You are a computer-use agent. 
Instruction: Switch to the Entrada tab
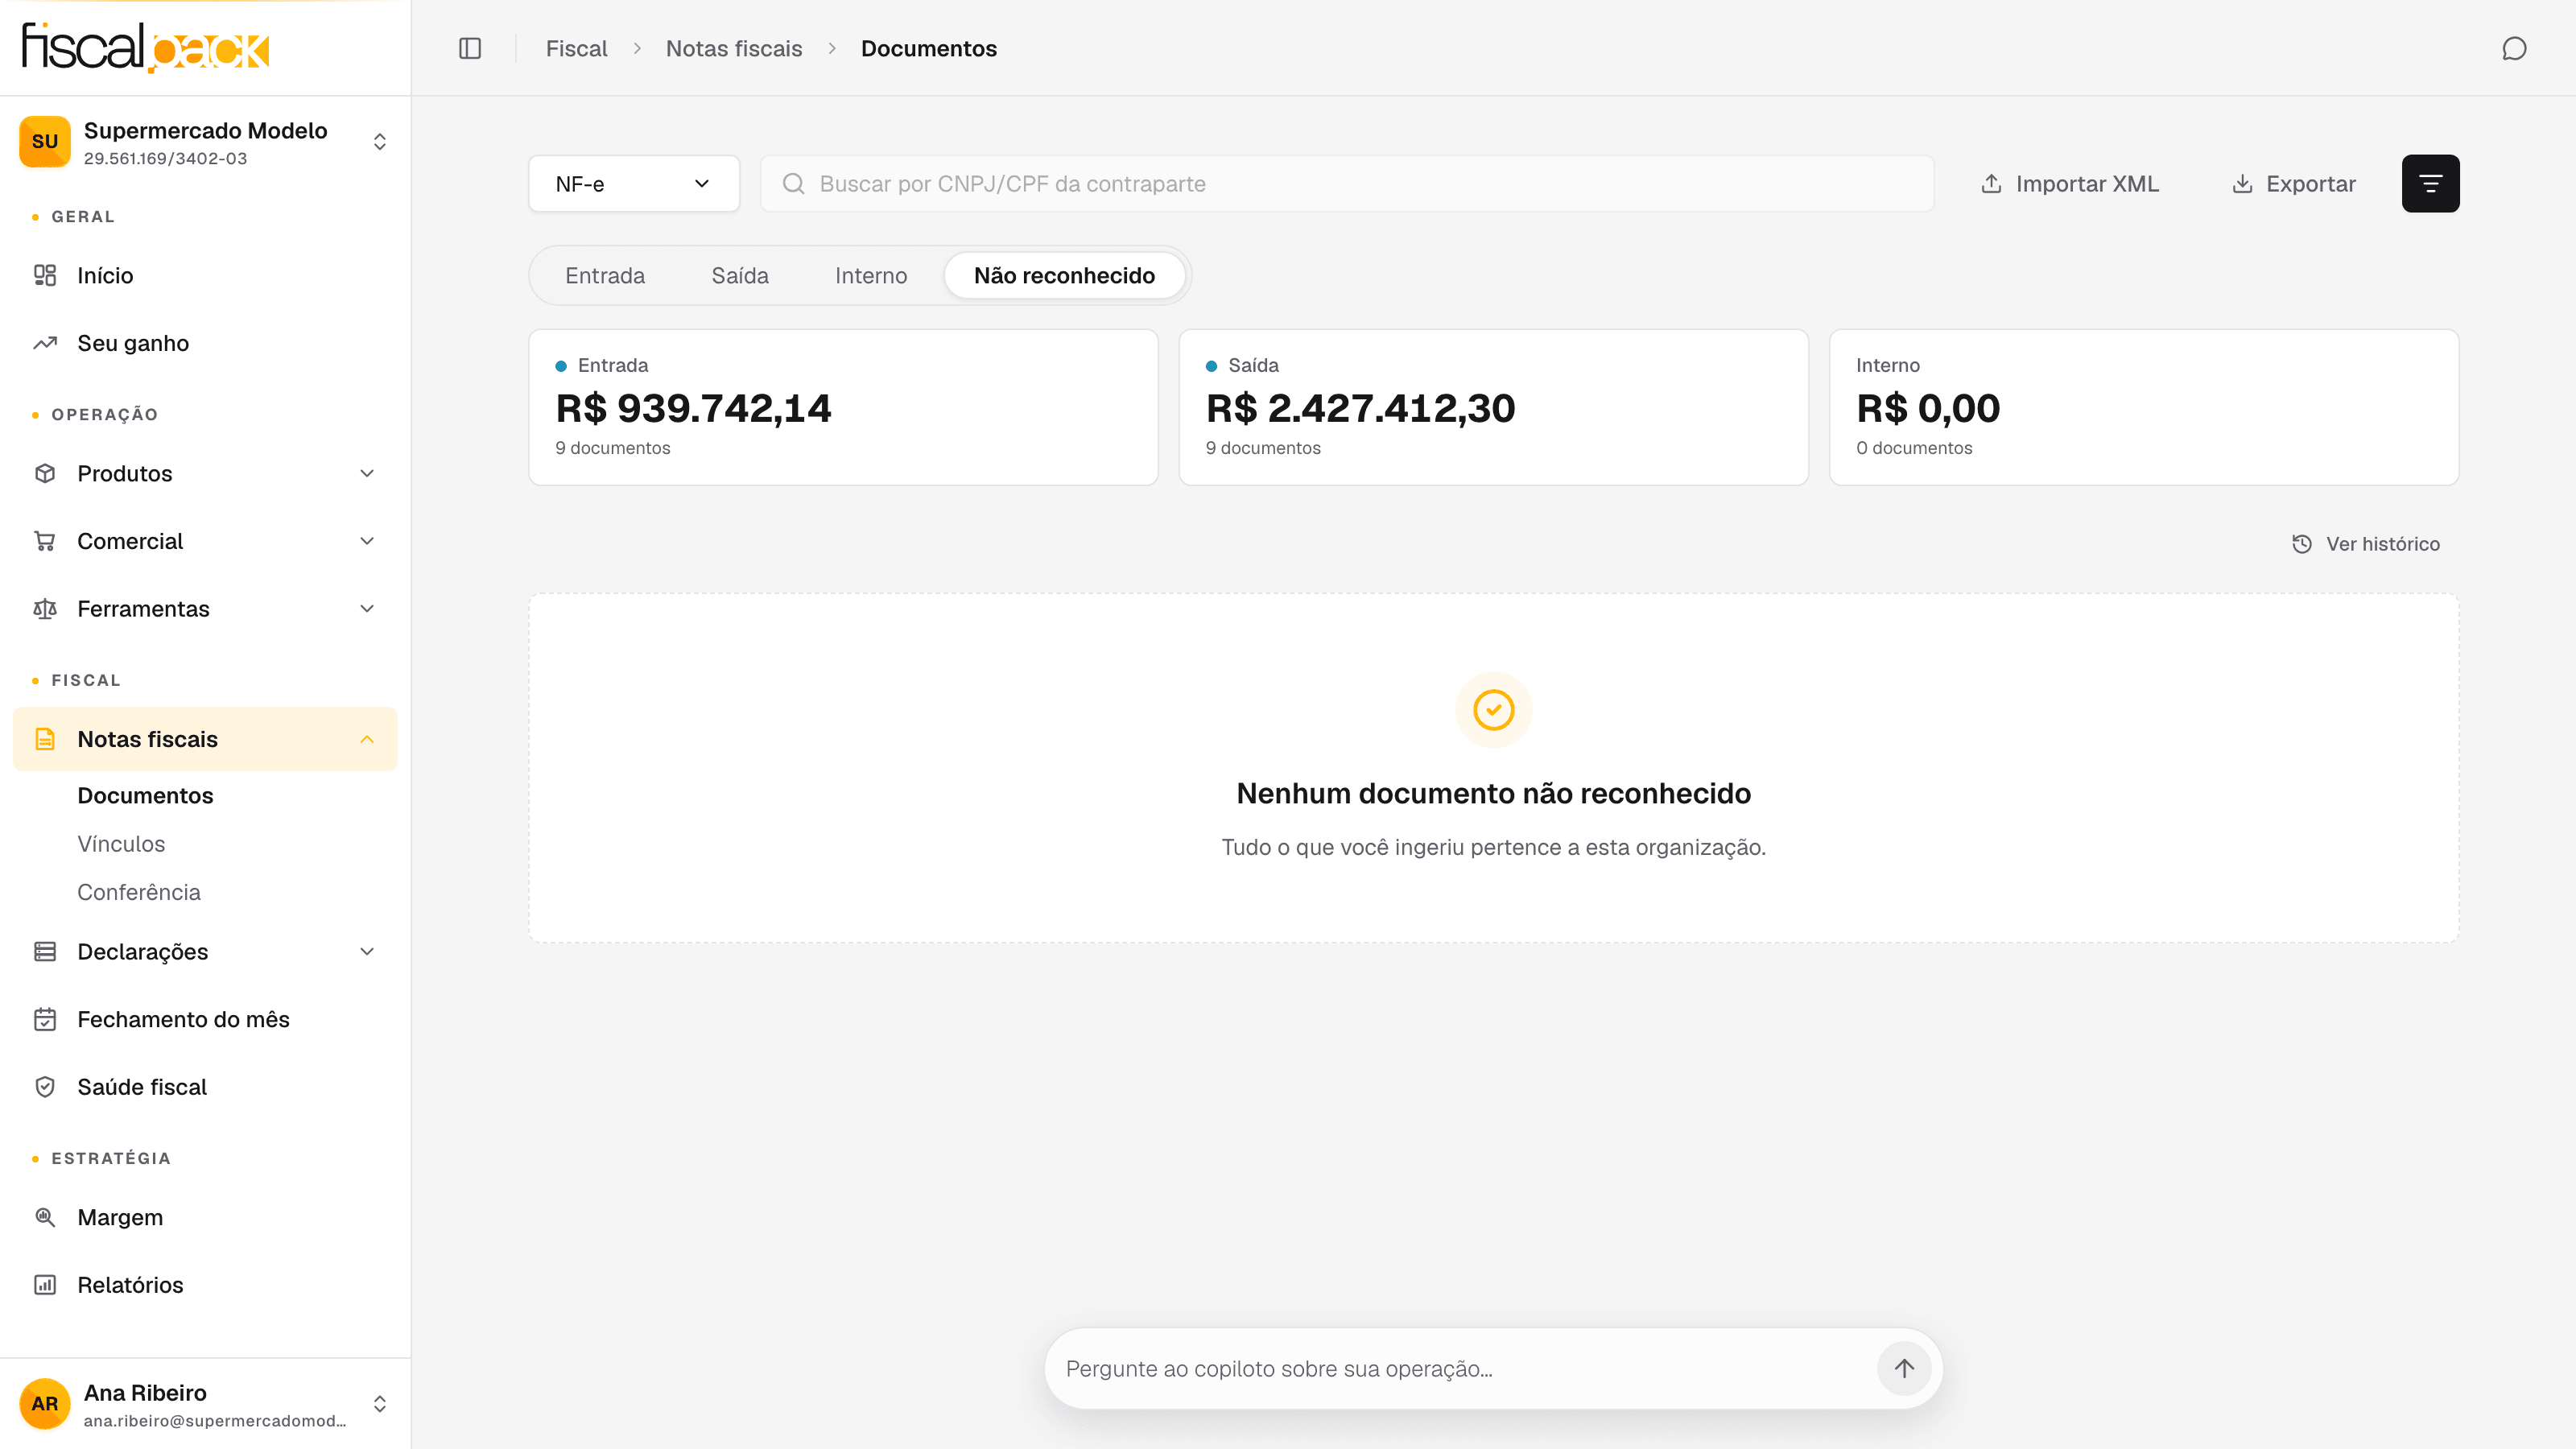pyautogui.click(x=605, y=276)
